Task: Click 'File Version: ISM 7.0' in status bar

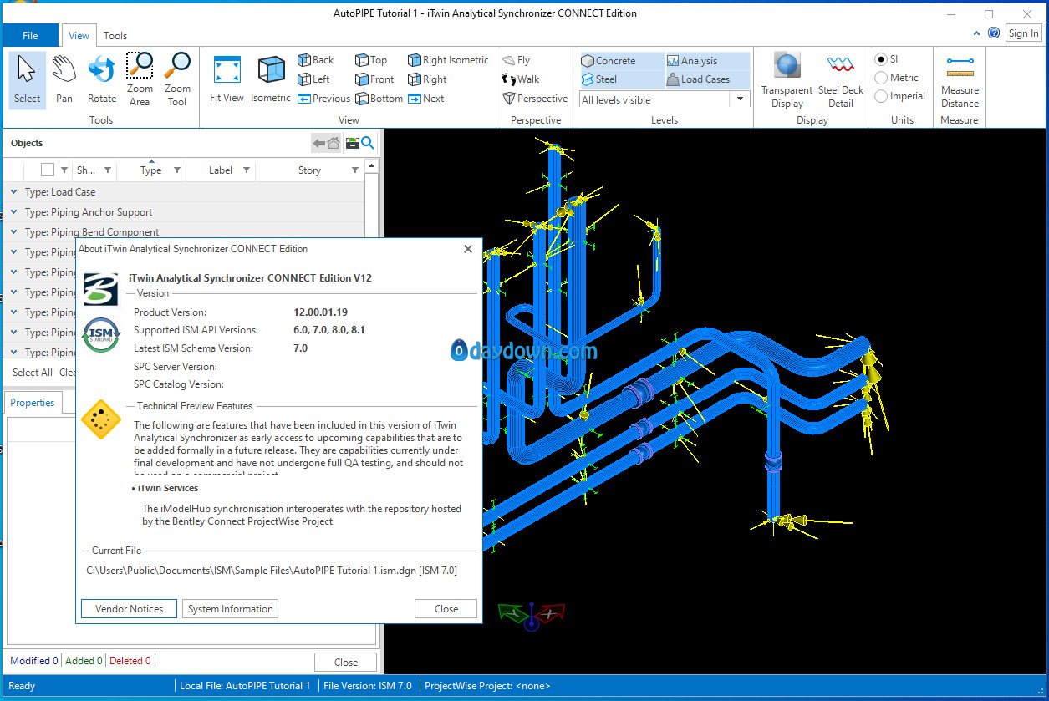Action: (x=368, y=686)
